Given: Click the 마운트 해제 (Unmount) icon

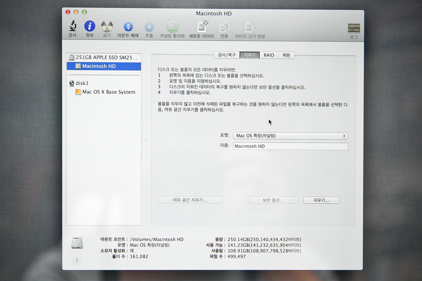Looking at the screenshot, I should (x=128, y=27).
